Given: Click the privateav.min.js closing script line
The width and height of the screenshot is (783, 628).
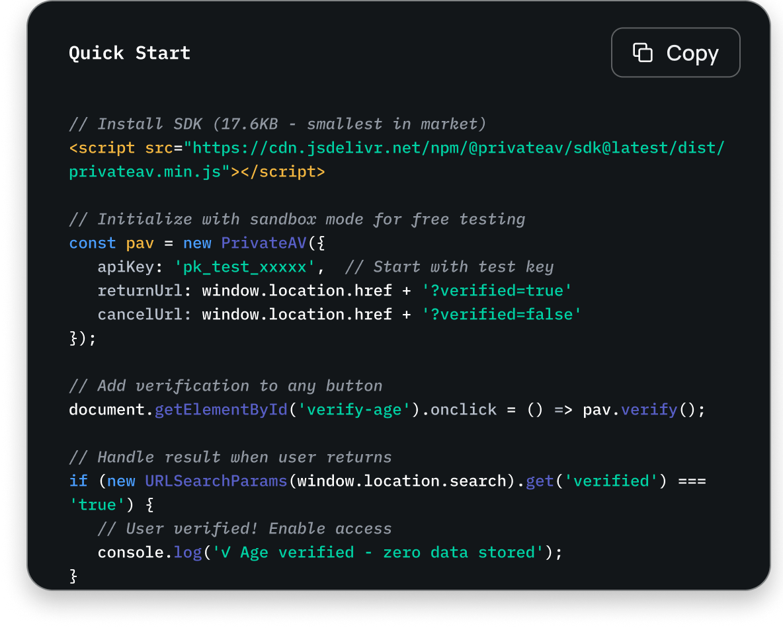Looking at the screenshot, I should click(x=197, y=172).
